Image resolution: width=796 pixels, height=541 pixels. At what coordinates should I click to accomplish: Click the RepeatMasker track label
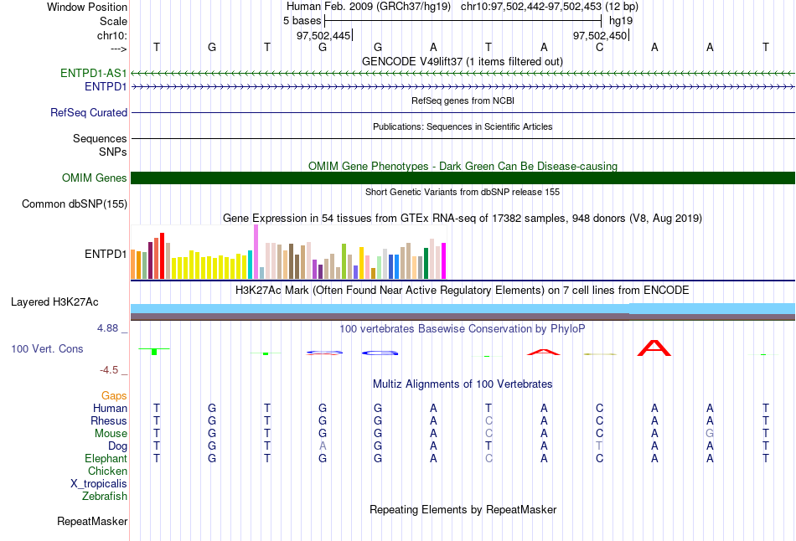coord(92,521)
